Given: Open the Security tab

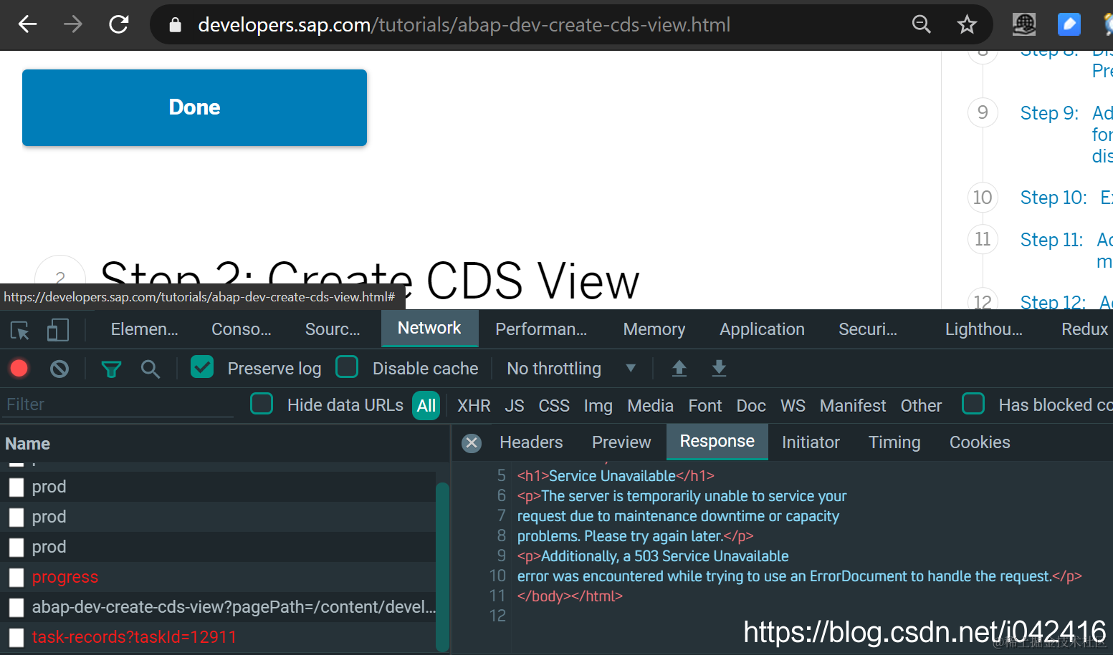Looking at the screenshot, I should 868,329.
